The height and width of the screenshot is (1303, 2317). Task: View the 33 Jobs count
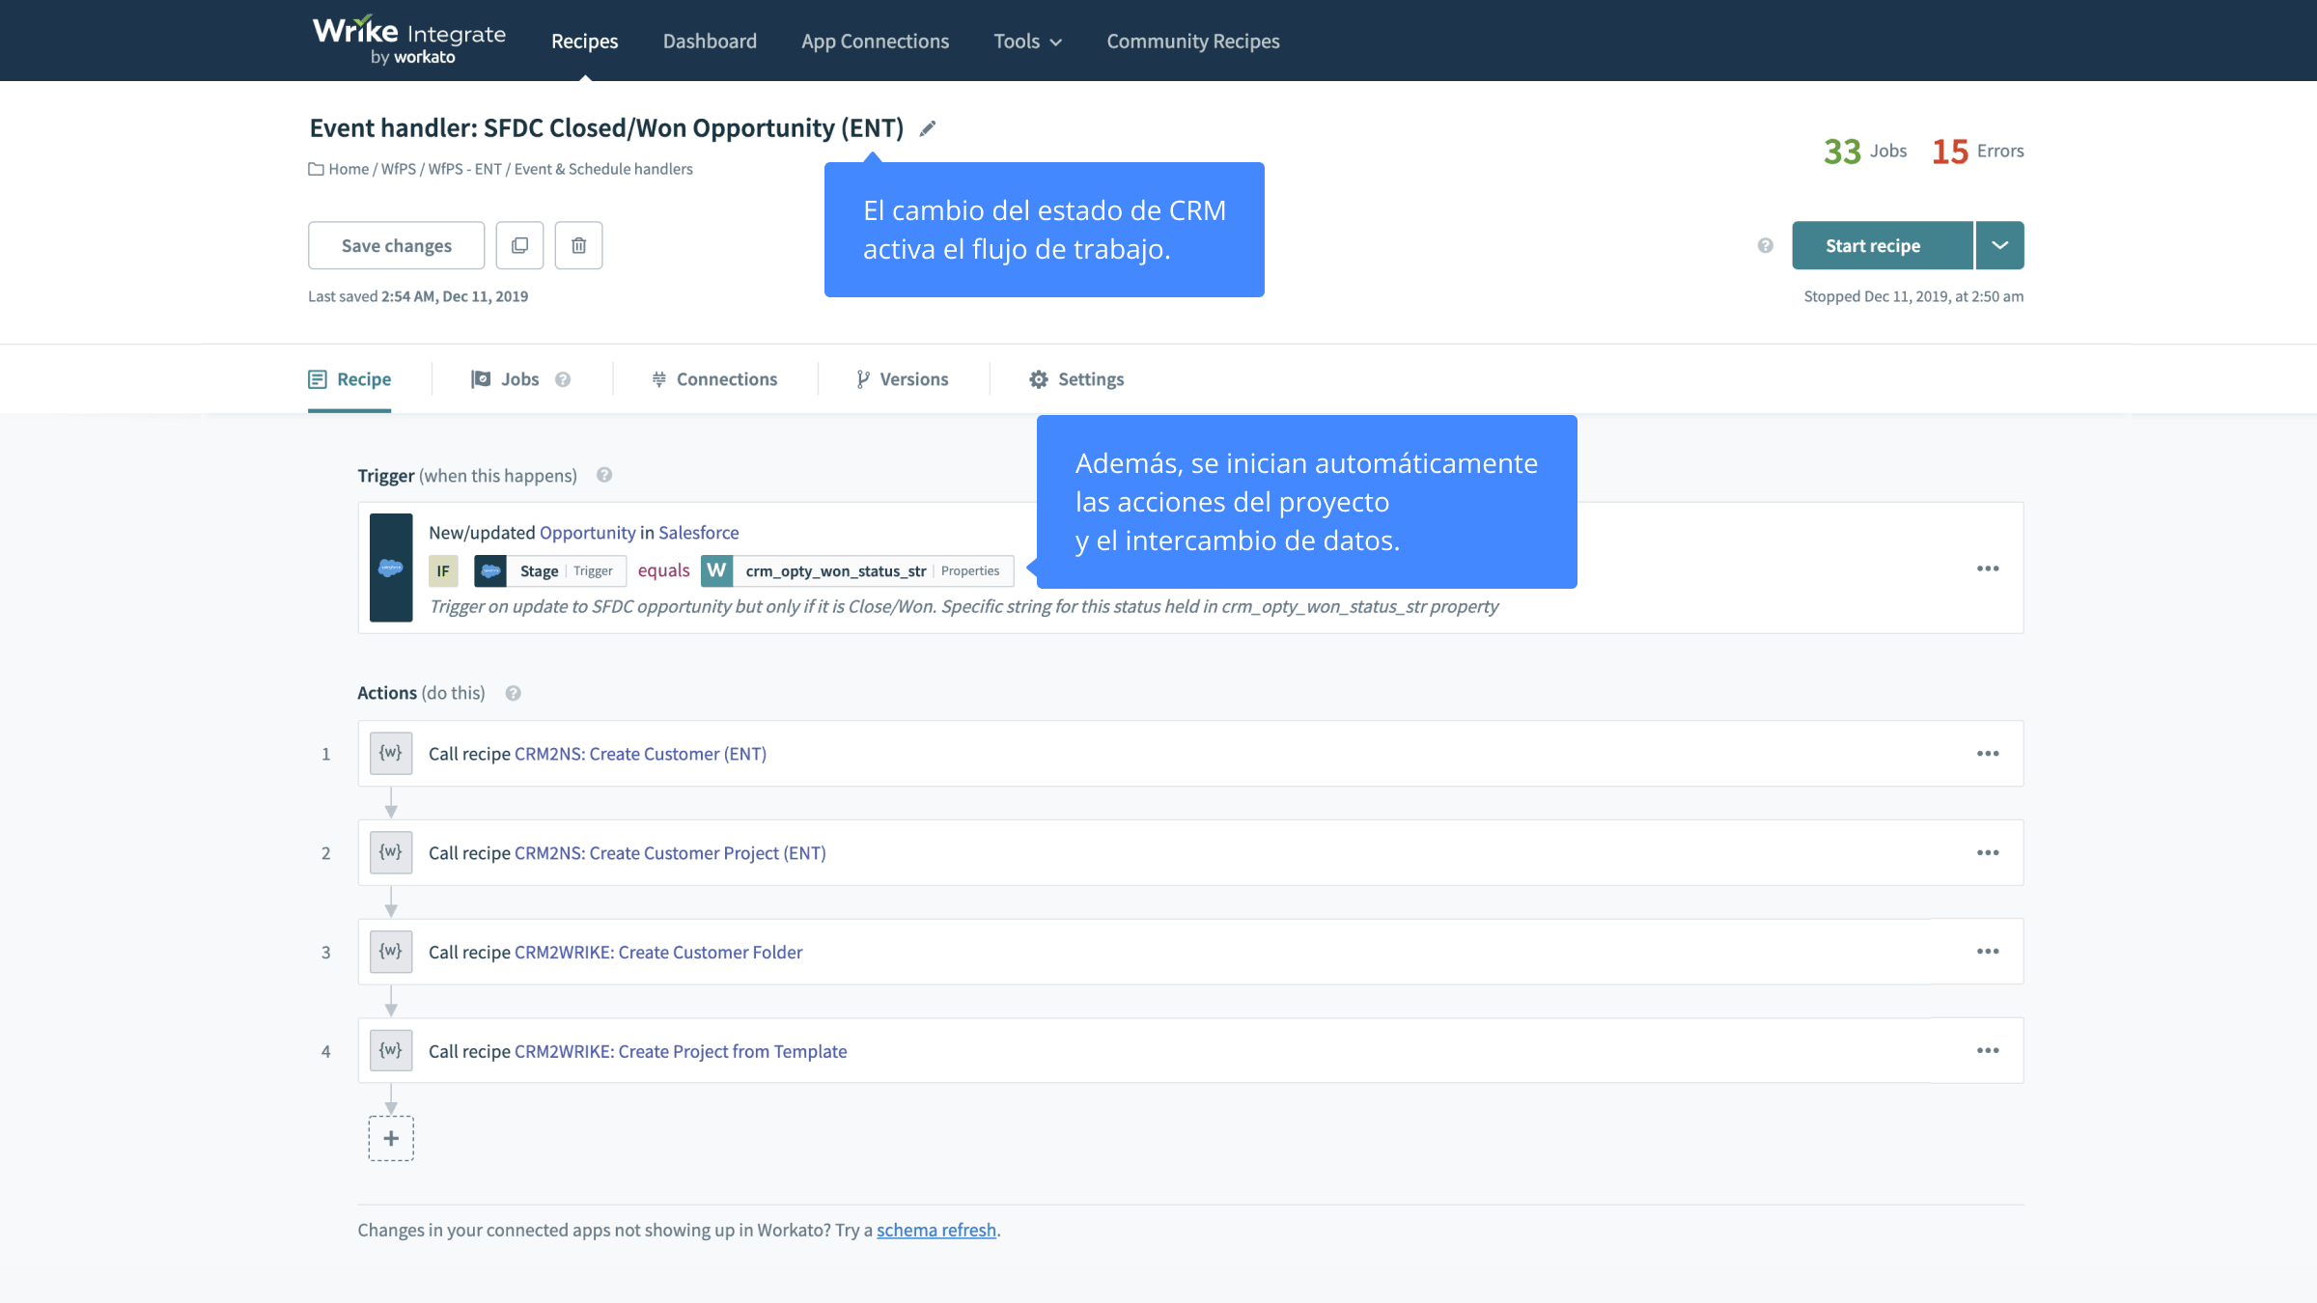[x=1865, y=151]
